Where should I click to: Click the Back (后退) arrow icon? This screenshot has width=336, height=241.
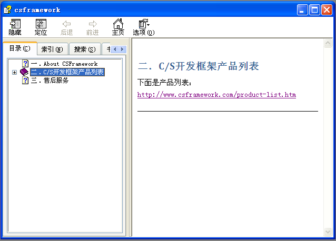tap(66, 24)
